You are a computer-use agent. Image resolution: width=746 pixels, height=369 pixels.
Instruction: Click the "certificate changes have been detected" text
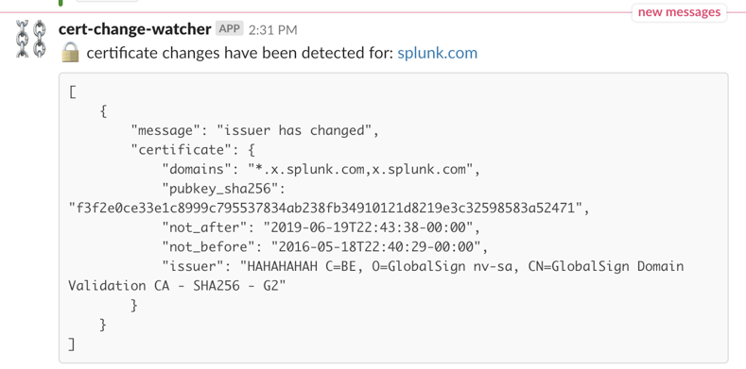240,53
